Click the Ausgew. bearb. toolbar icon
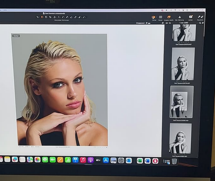This screenshot has width=215, height=181. coord(169,17)
